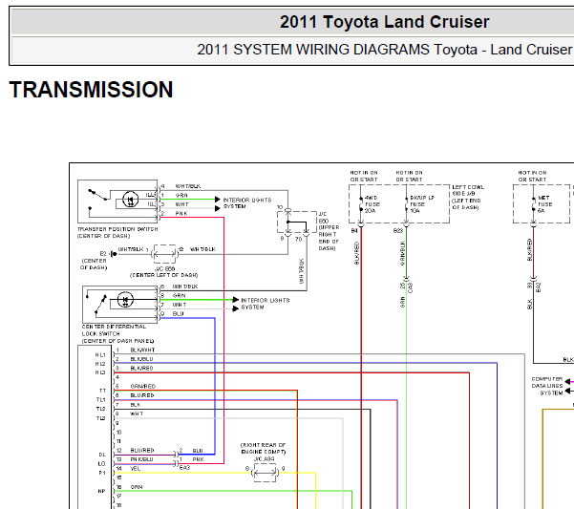Click the 'P1' terminal label
Screen dimensions: 574x509
pos(102,473)
